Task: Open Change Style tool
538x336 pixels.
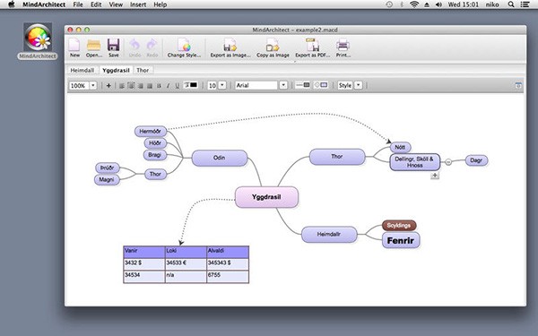Action: click(184, 47)
